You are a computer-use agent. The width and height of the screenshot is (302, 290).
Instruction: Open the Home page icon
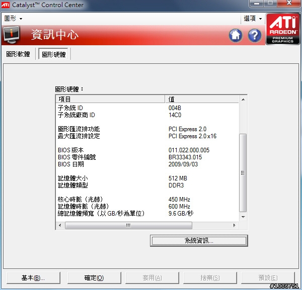click(236, 35)
